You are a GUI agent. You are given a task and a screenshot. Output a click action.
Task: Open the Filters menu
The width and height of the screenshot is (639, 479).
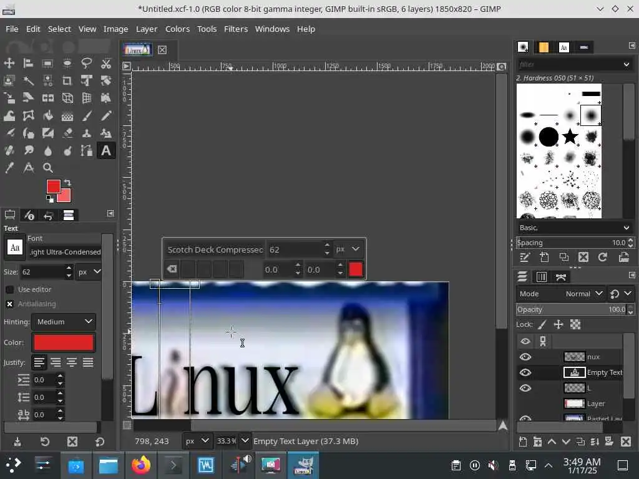[235, 29]
